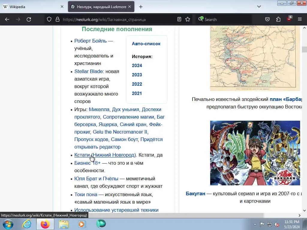Open the Save to Pocket icon
Image resolution: width=307 pixels, height=230 pixels.
tap(267, 19)
